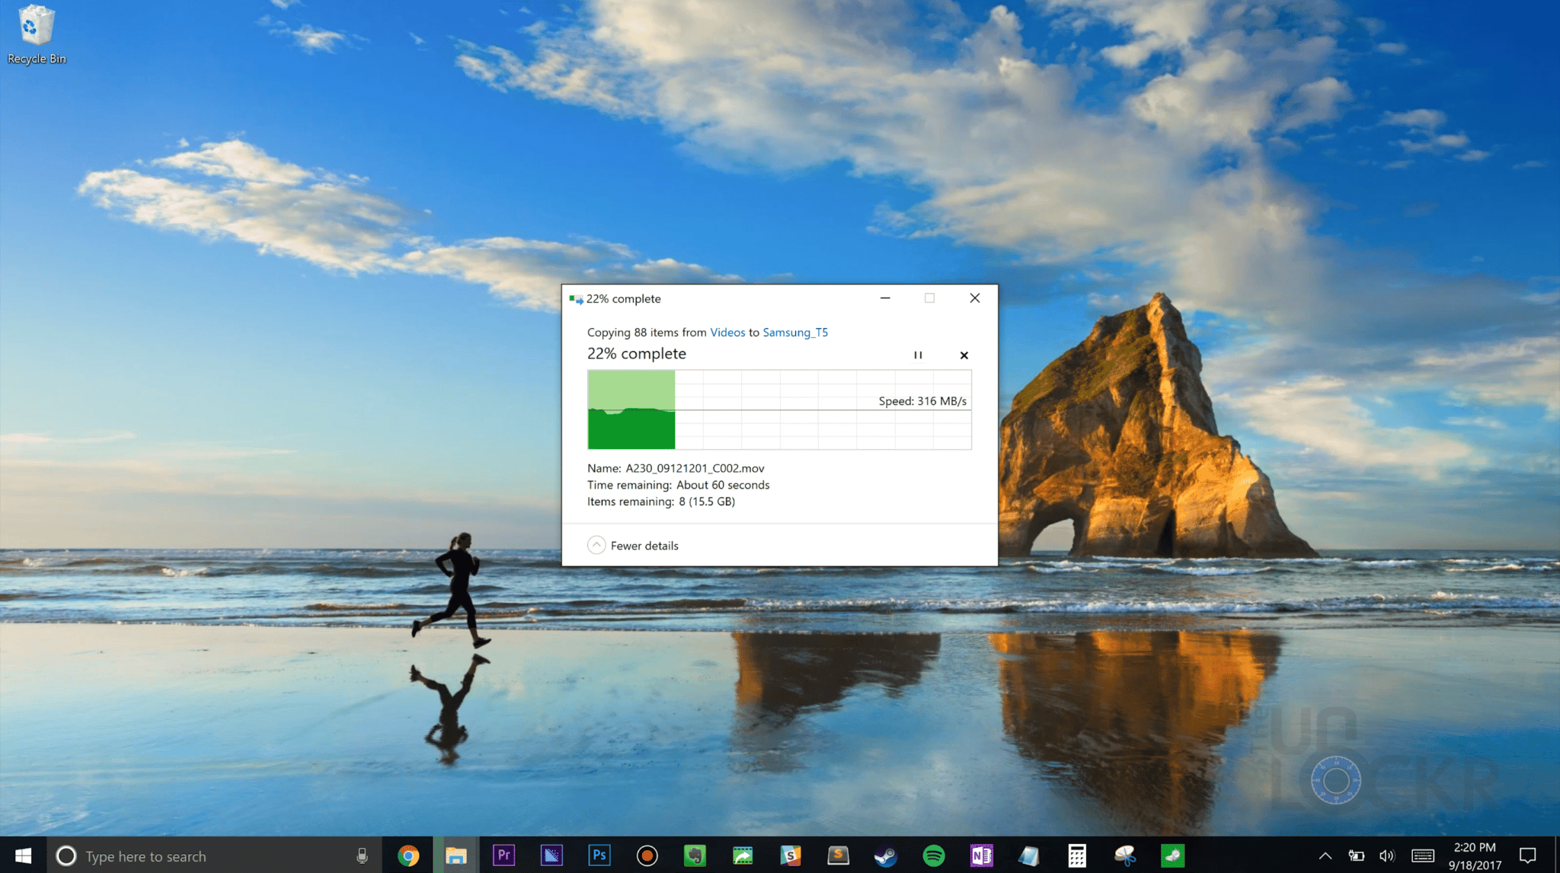The width and height of the screenshot is (1560, 873).
Task: Open File Explorer from the taskbar
Action: [456, 856]
